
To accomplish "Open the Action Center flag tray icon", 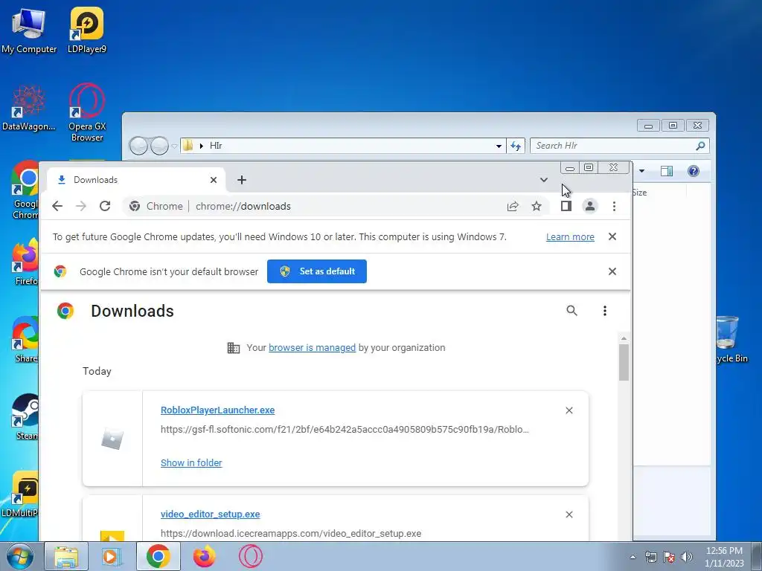I will [x=669, y=557].
